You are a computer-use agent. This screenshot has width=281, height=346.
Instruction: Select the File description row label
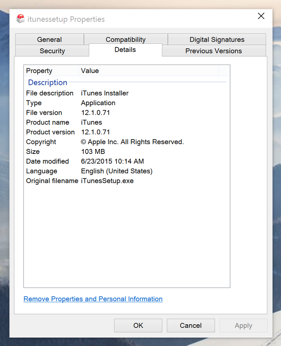pyautogui.click(x=50, y=93)
